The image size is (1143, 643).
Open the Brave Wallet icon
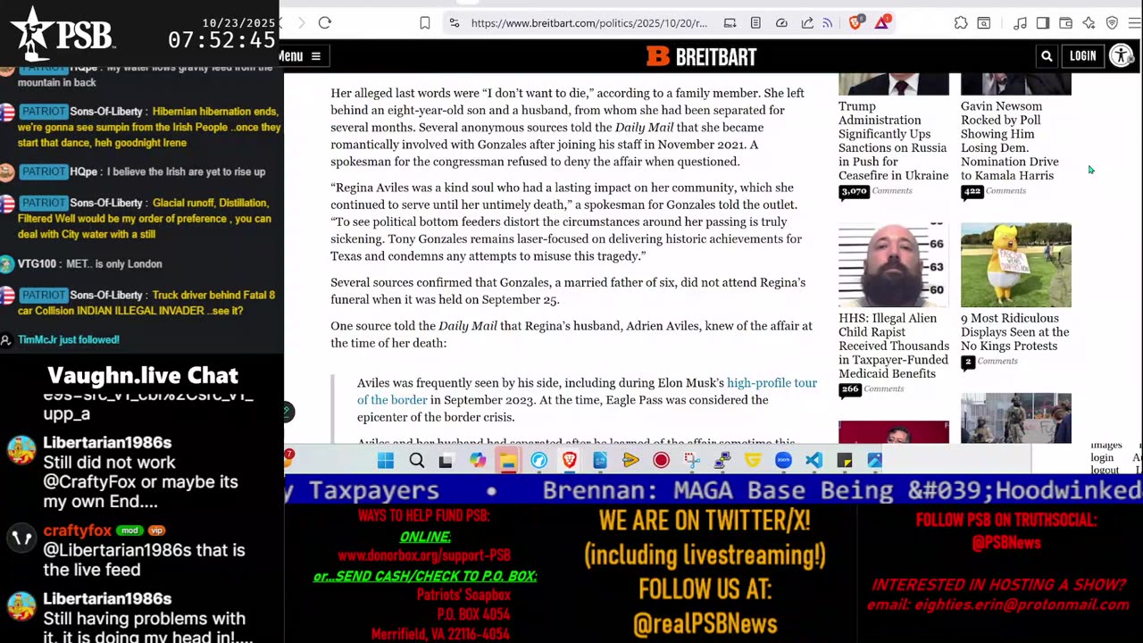pyautogui.click(x=1065, y=22)
